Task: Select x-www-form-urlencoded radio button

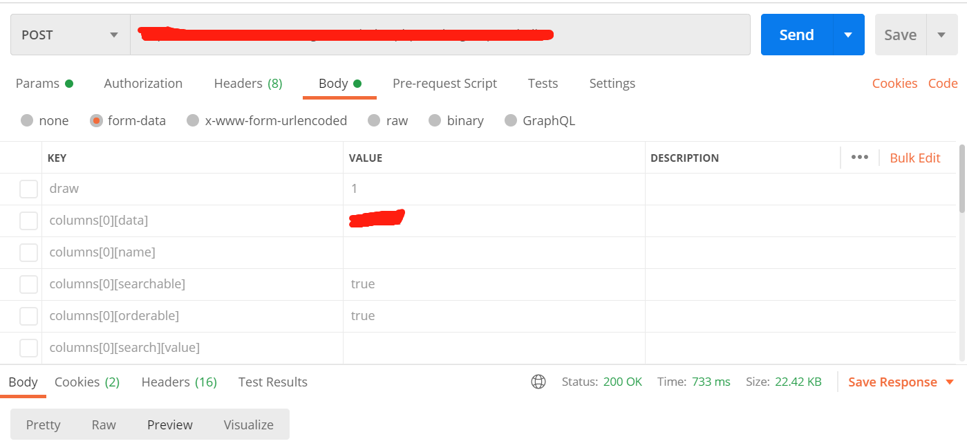Action: coord(193,120)
